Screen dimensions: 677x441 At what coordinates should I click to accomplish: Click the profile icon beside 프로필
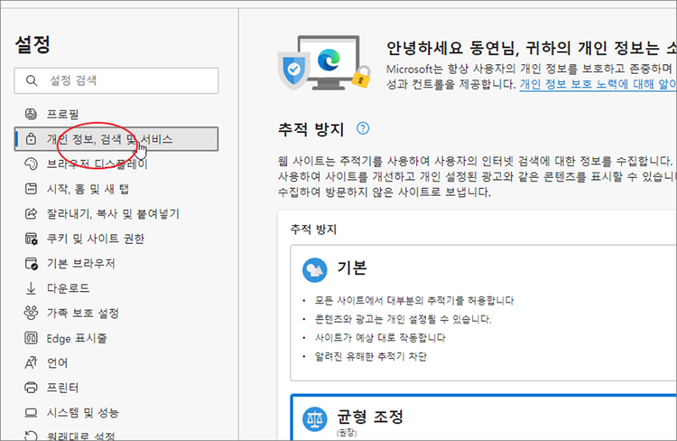(x=31, y=114)
